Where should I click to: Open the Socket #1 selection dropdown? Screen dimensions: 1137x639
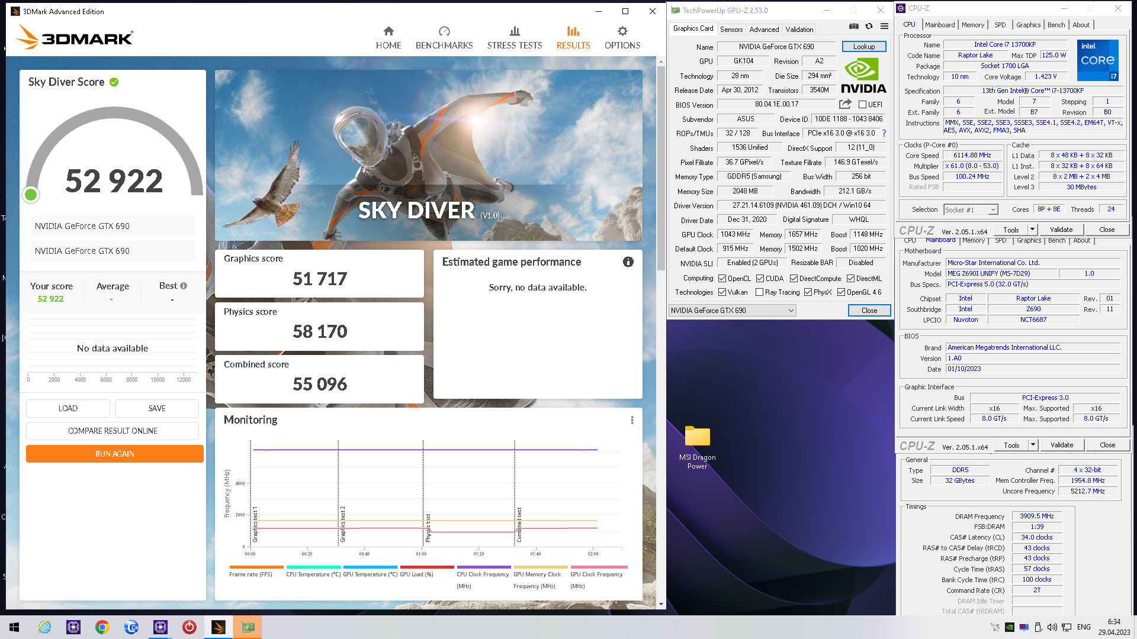(971, 210)
